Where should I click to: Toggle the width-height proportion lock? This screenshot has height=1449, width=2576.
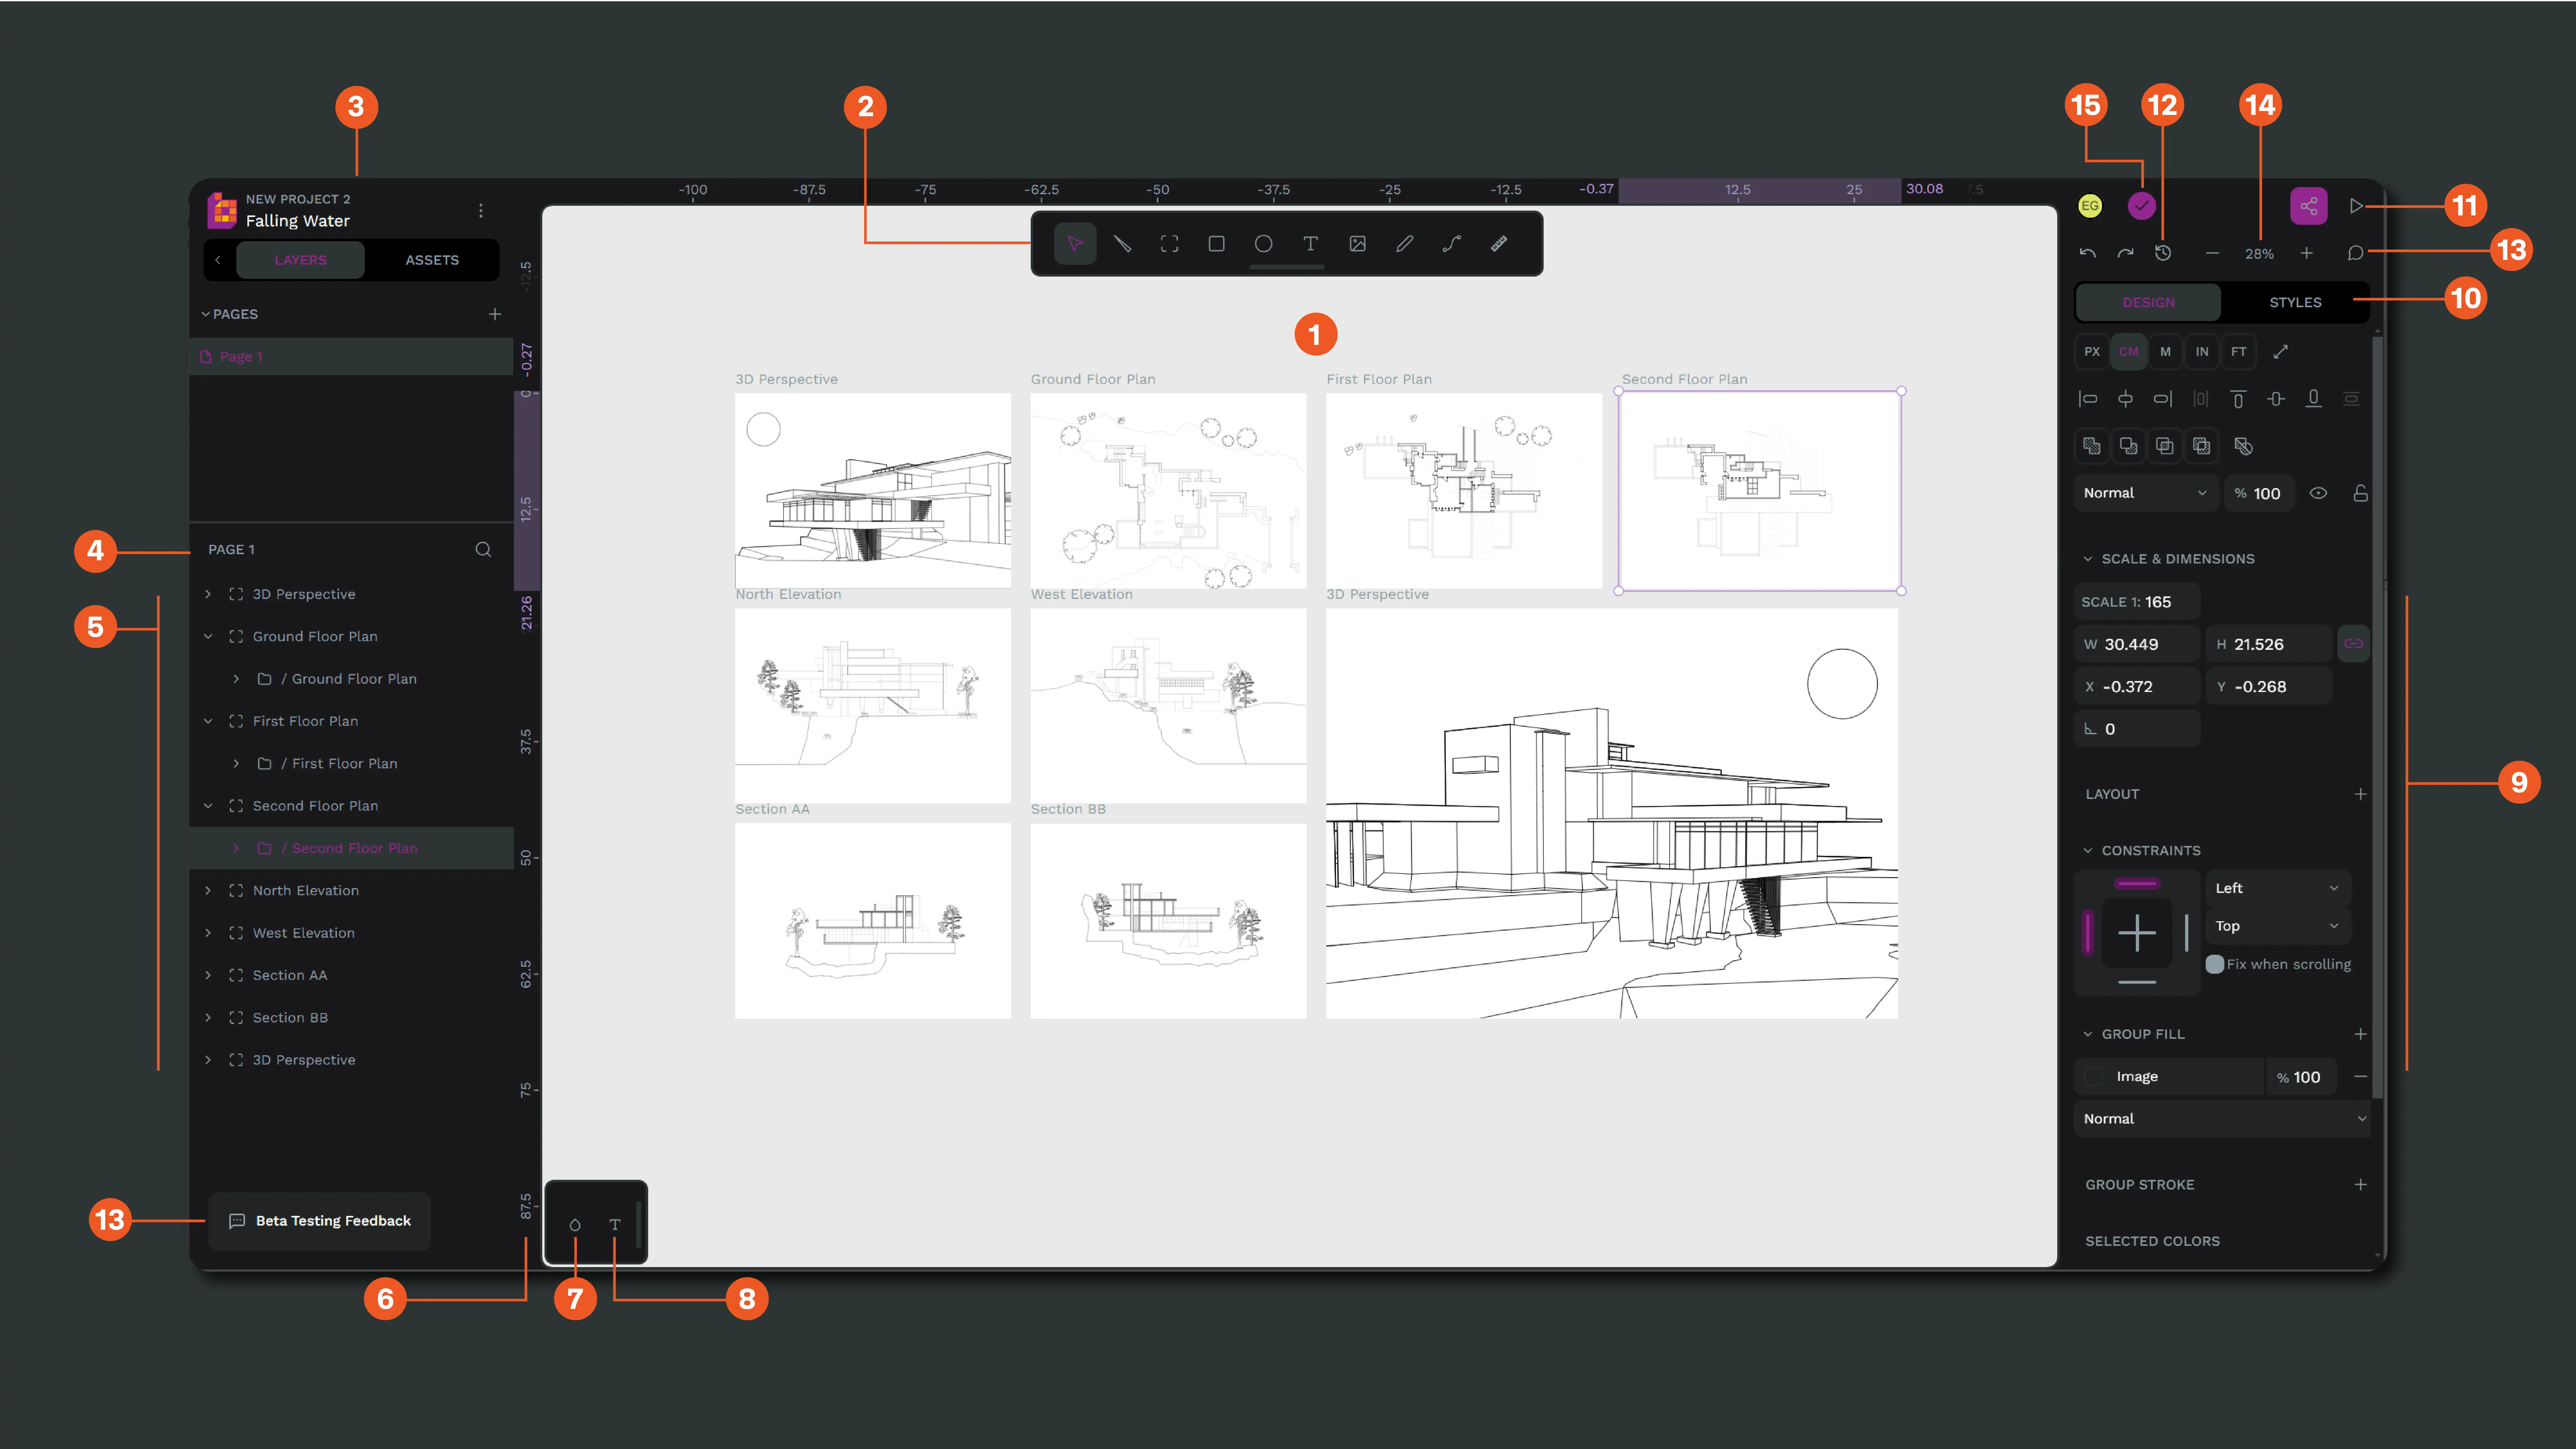click(2354, 644)
